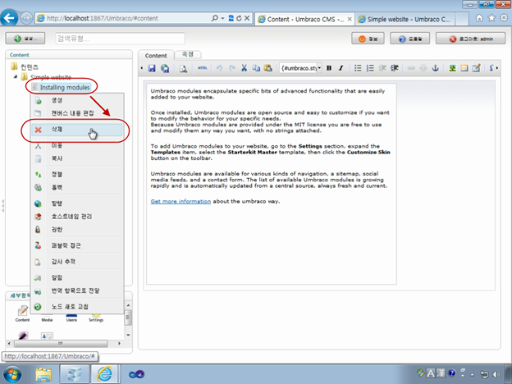Click the Insert macro icon
Image resolution: width=512 pixels, height=384 pixels.
tap(464, 68)
